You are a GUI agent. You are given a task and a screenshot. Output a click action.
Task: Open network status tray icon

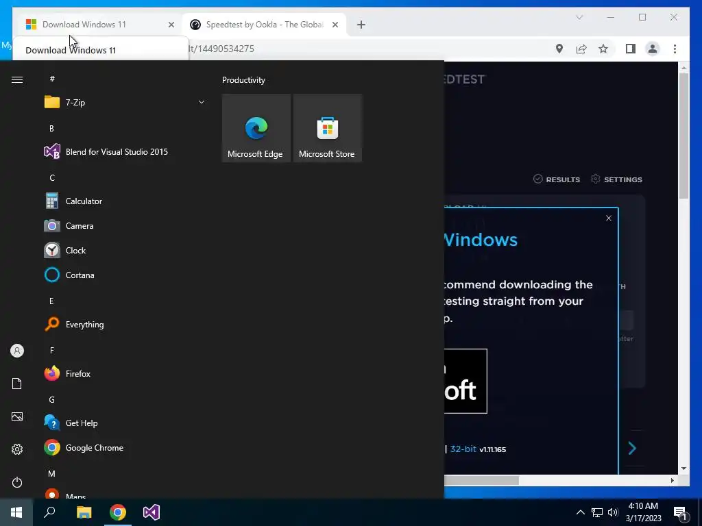pyautogui.click(x=597, y=512)
